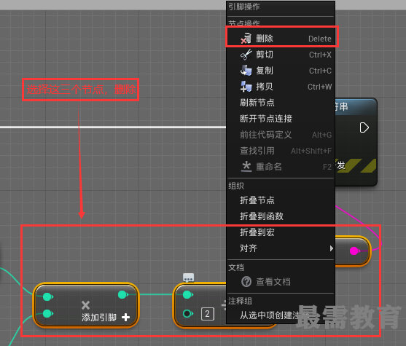Click the 前往代码定义 menu entry
Viewport: 406px width, 346px height.
click(x=281, y=135)
